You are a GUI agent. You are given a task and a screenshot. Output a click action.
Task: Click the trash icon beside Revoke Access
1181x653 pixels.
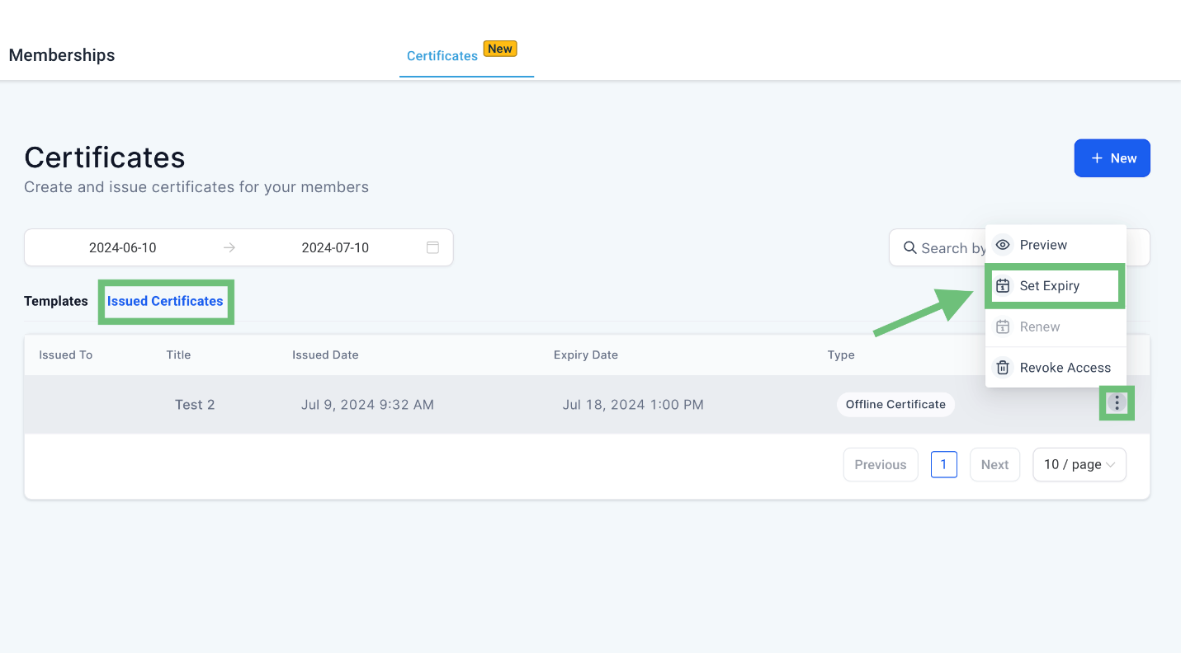(1003, 368)
